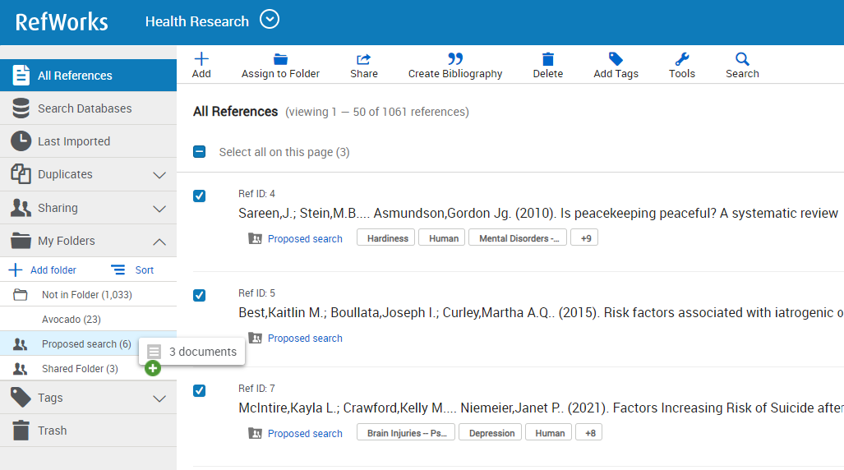Click the Share toolbar icon
The width and height of the screenshot is (844, 470).
coord(364,59)
